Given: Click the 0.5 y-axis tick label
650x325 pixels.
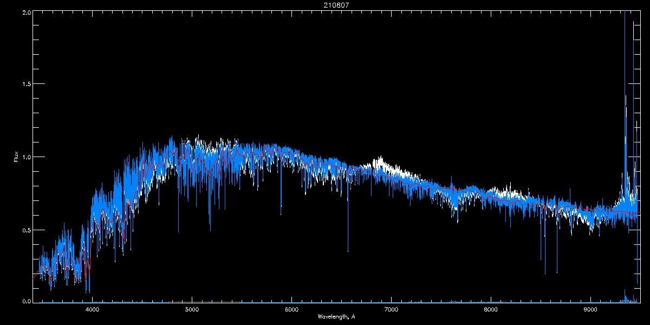Looking at the screenshot, I should pos(25,230).
